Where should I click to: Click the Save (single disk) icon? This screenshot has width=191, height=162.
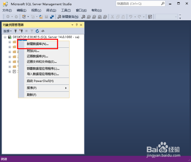(47, 17)
